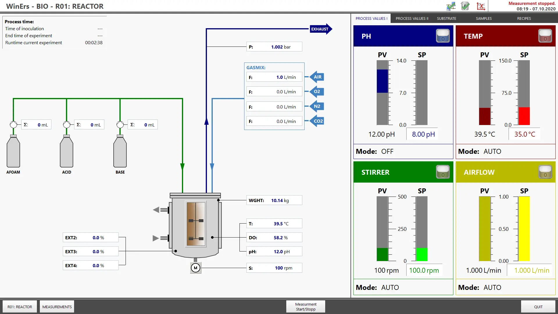Click the QUIT button
The height and width of the screenshot is (314, 558).
tap(538, 307)
